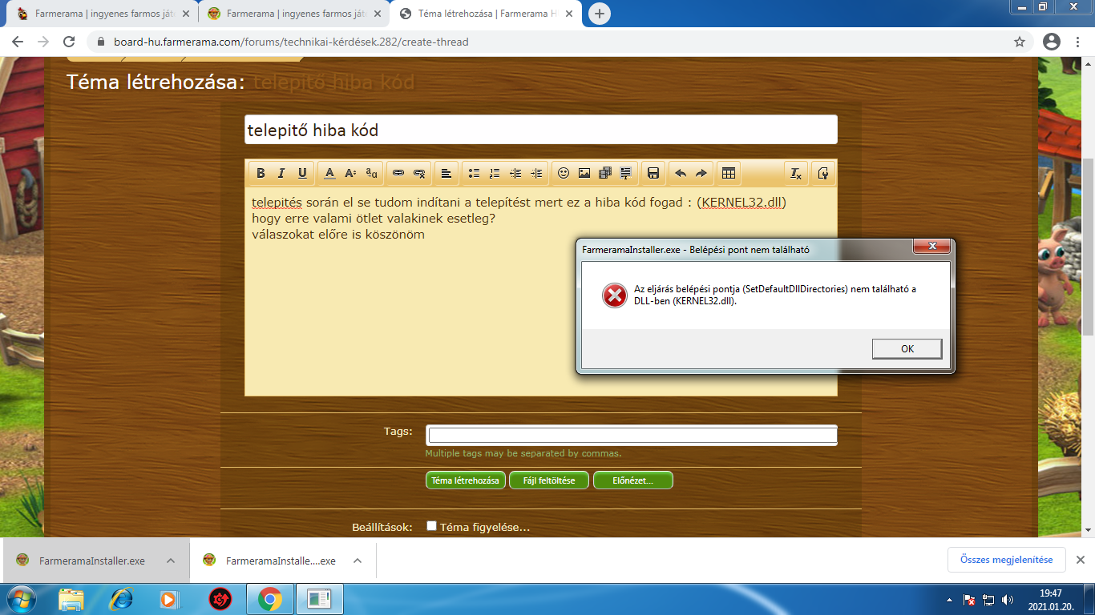Click into the Tags input field

(632, 436)
